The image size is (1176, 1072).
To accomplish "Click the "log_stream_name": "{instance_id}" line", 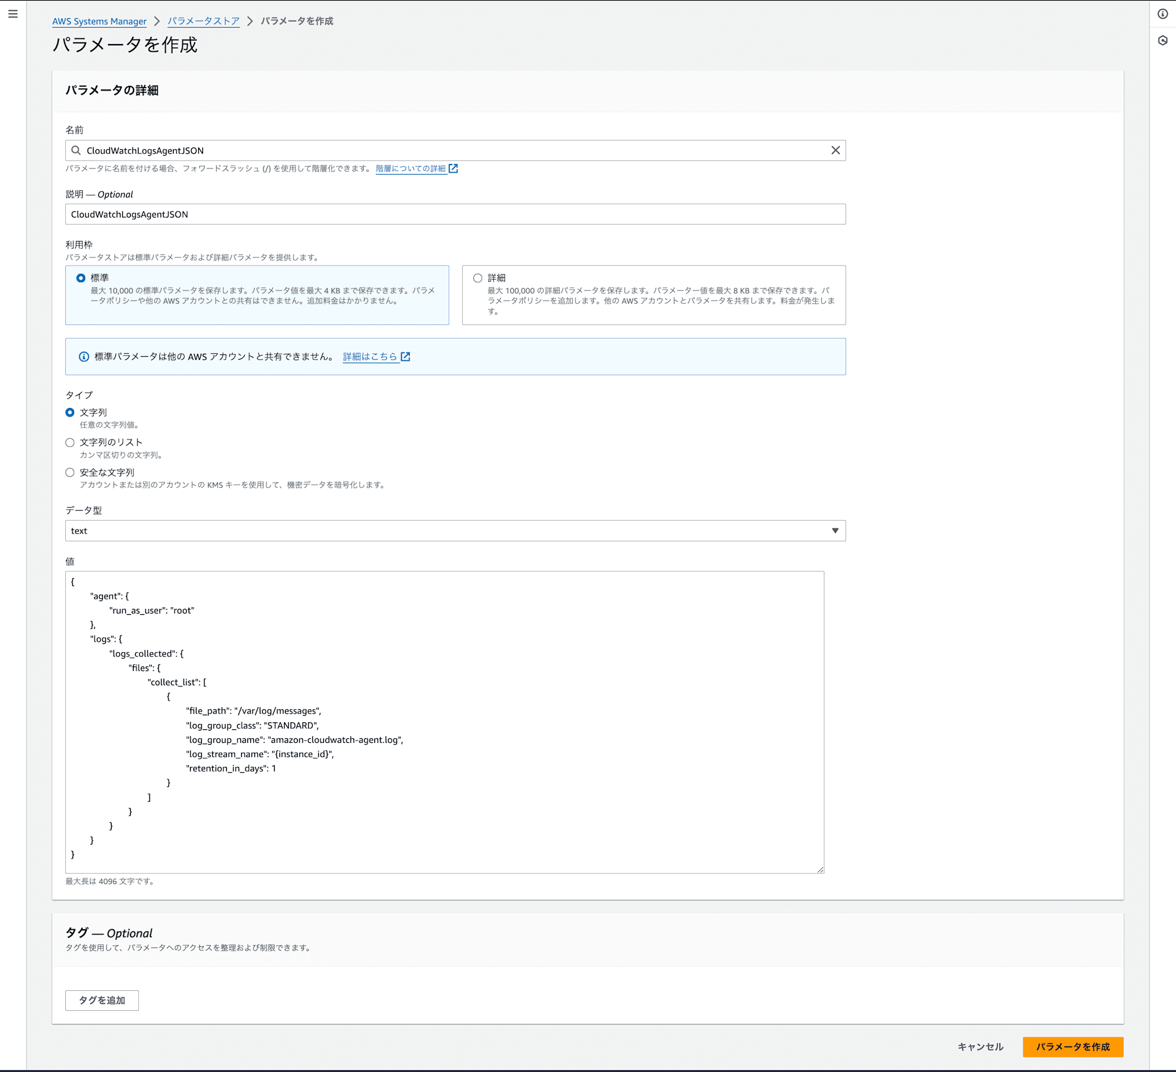I will pos(260,755).
